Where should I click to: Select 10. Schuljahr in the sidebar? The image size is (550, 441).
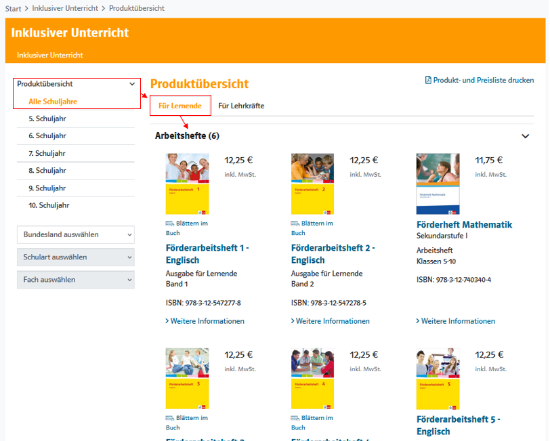click(49, 205)
